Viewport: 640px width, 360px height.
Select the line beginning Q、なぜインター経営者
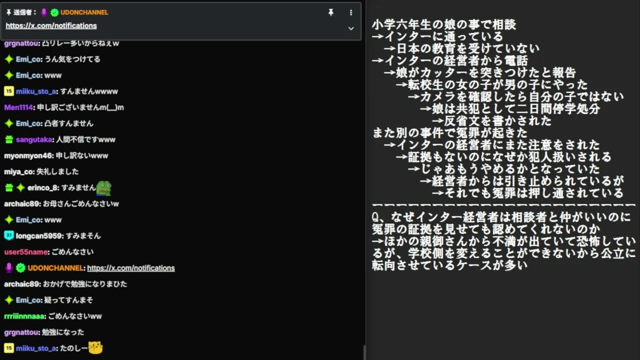click(502, 217)
